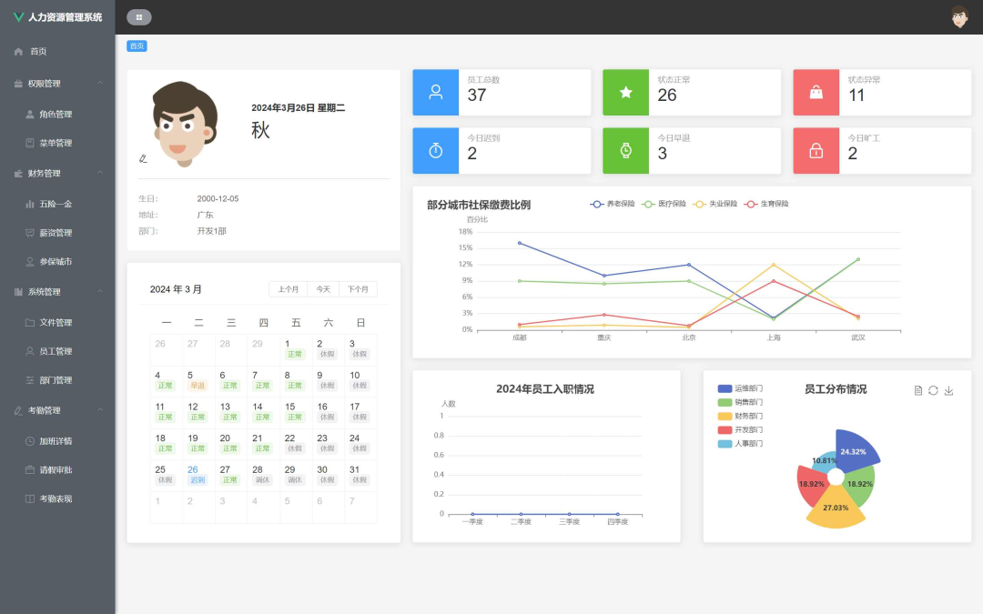
Task: Click the 上个月 calendar button
Action: coord(288,289)
